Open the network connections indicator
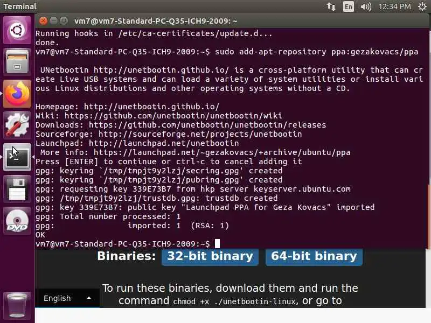Screen dimensions: 431x323 point(331,6)
